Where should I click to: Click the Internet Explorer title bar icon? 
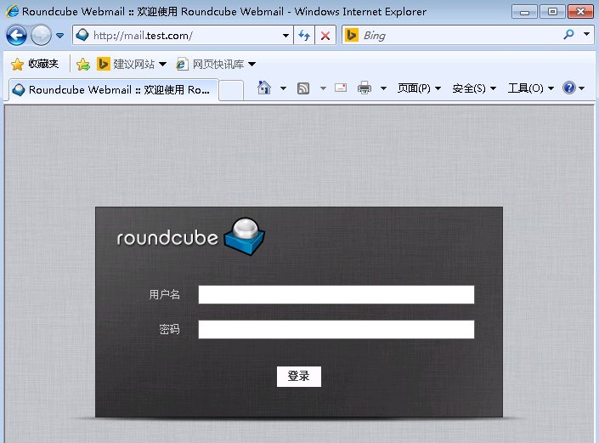(x=12, y=11)
